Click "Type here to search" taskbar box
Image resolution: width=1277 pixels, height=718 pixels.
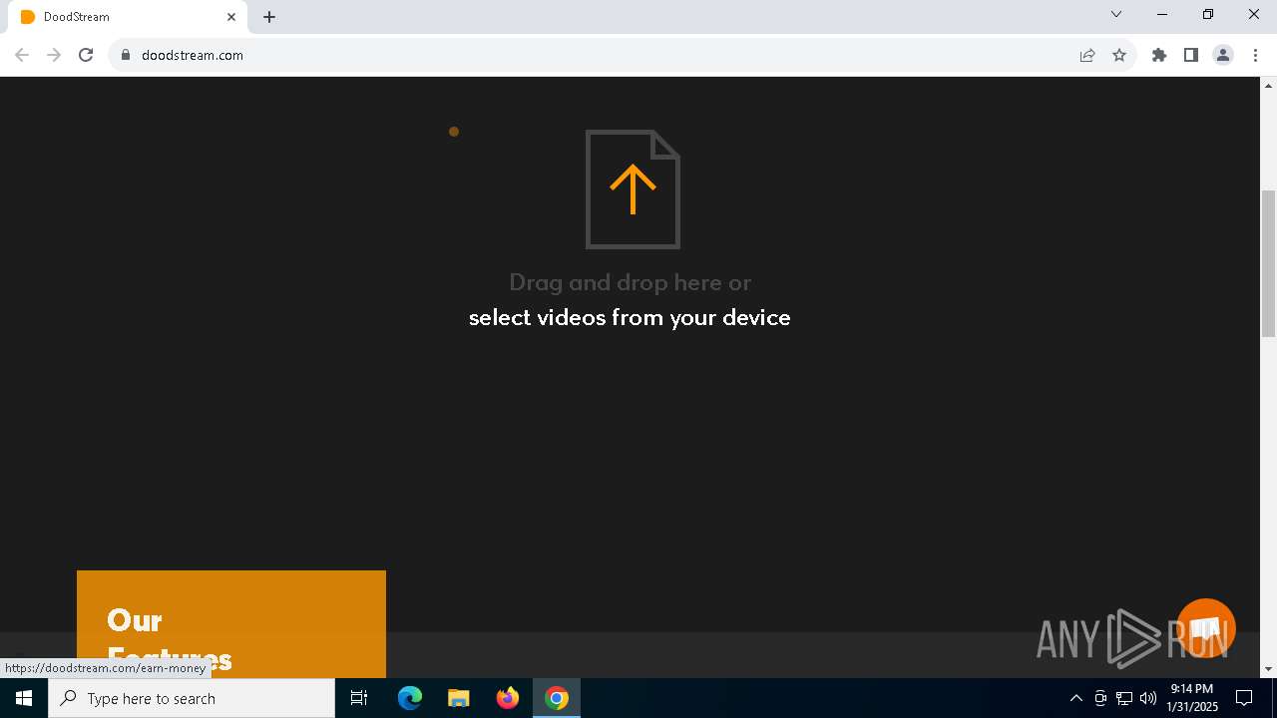coord(192,698)
